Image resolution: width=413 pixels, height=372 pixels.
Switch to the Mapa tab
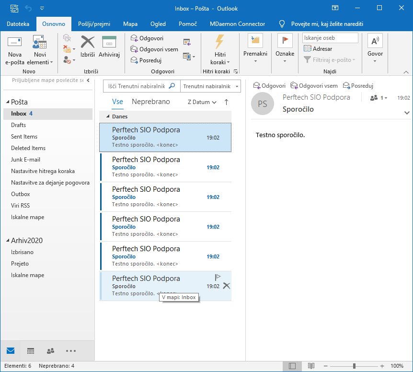click(x=130, y=24)
